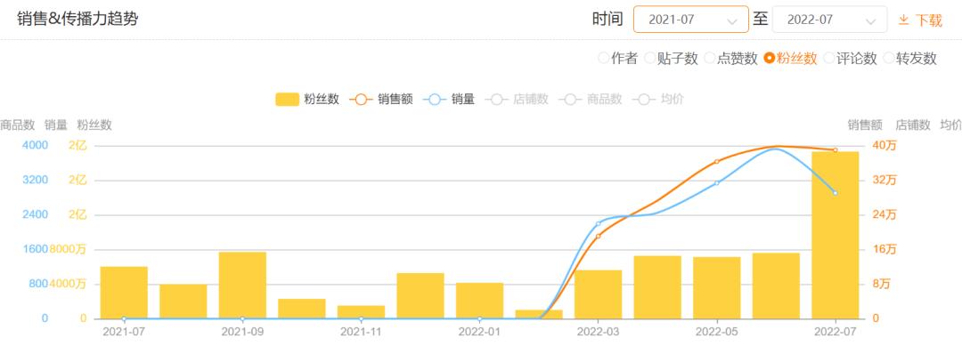Screen dimensions: 962x354
Task: Open the start date 2021-07 dropdown
Action: [x=691, y=19]
